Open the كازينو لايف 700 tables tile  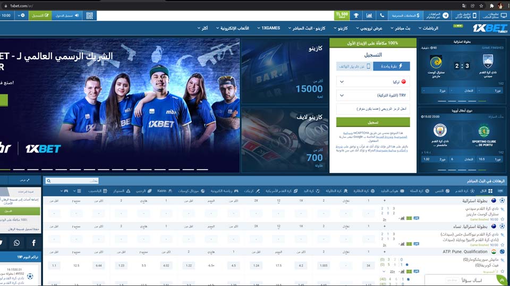point(284,140)
